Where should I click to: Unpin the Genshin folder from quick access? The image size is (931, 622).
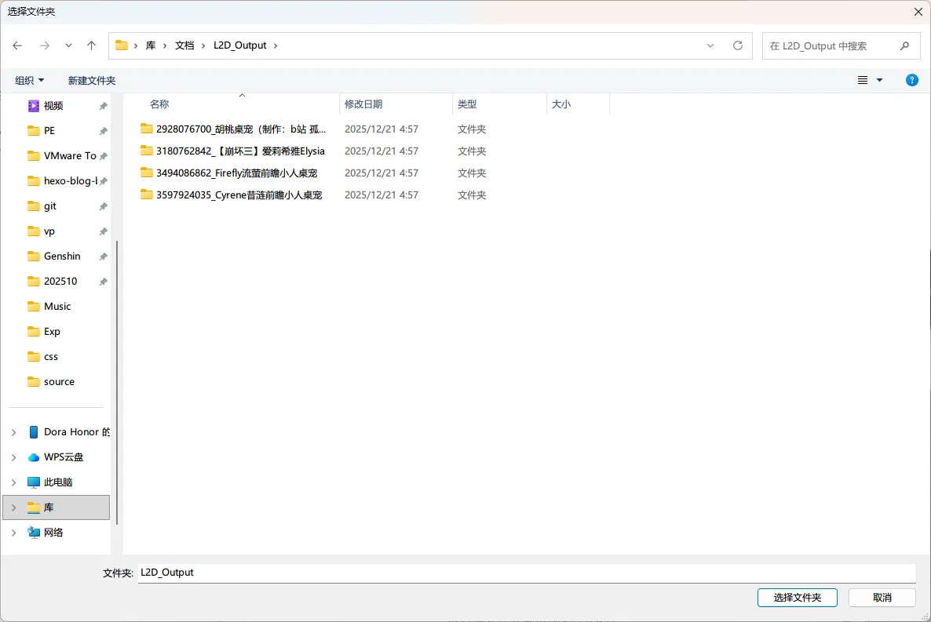103,256
